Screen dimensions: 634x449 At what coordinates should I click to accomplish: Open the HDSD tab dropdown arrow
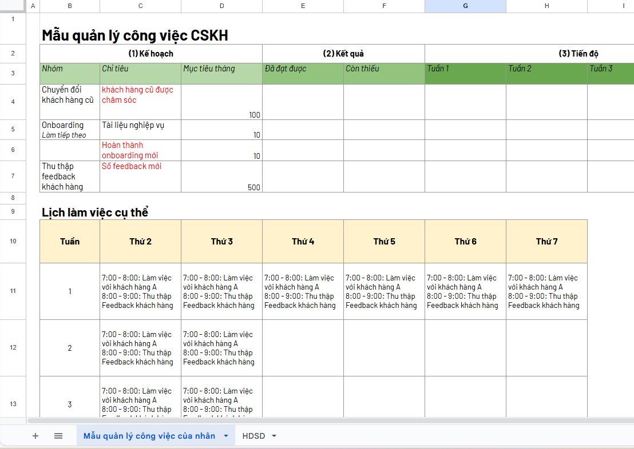tap(274, 436)
